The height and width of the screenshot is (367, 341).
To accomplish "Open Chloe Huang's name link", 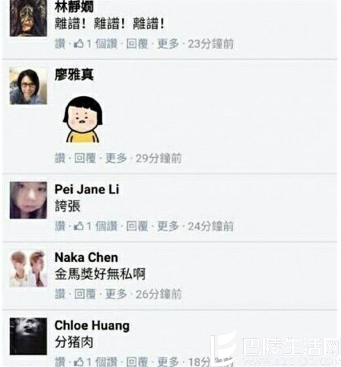I will coord(92,326).
